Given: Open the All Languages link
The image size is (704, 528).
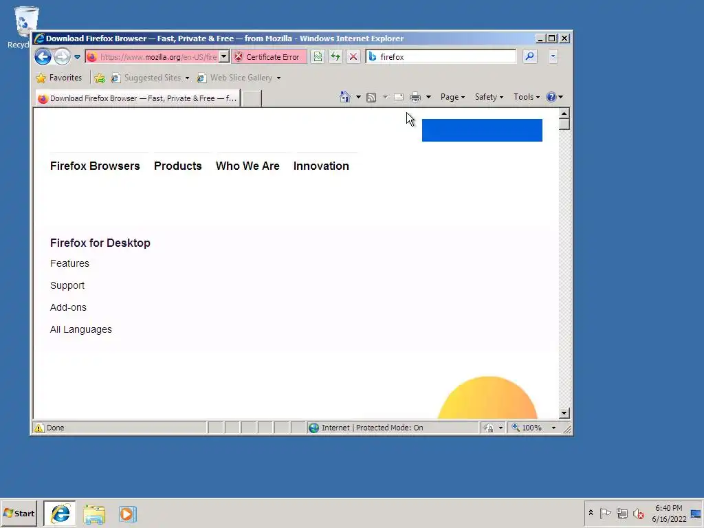Looking at the screenshot, I should 81,329.
